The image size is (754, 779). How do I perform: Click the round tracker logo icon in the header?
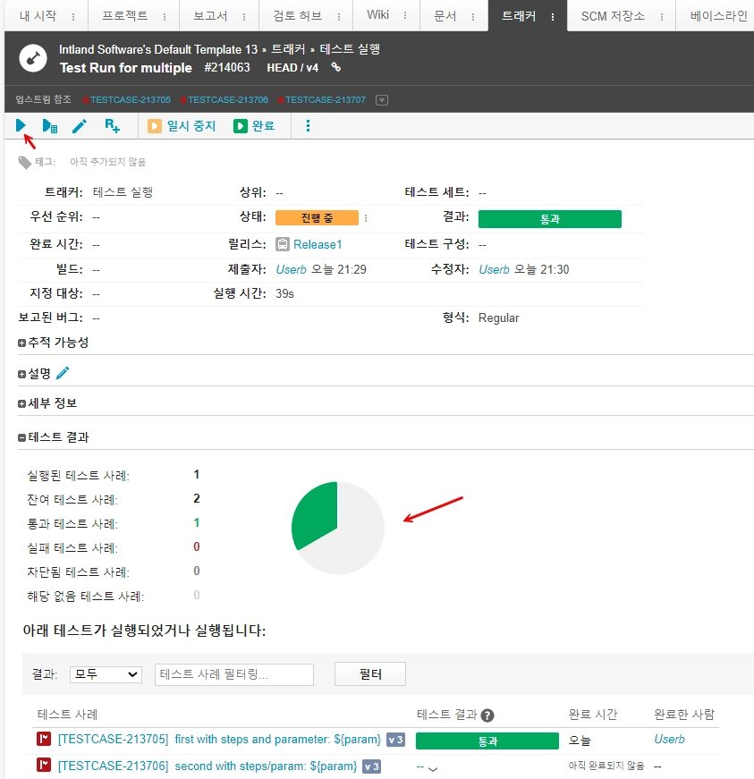(33, 58)
